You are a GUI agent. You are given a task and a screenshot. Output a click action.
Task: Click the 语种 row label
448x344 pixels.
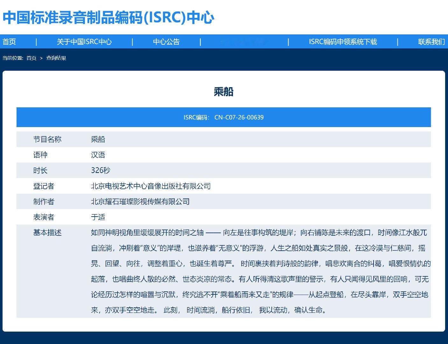pyautogui.click(x=40, y=155)
